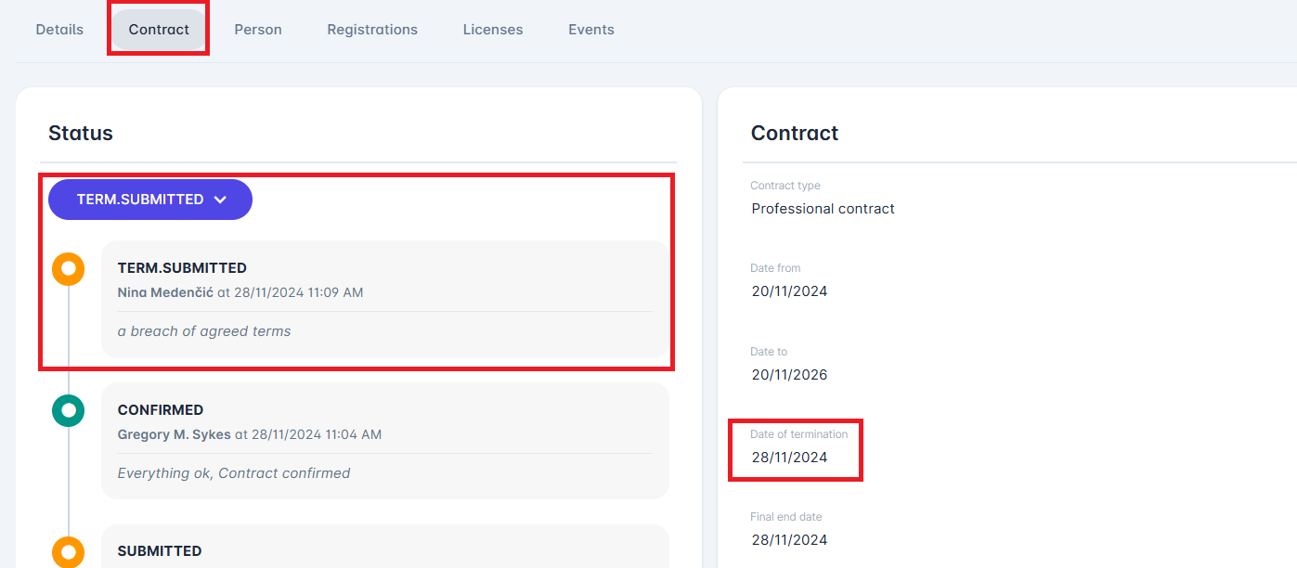This screenshot has width=1297, height=568.
Task: Click the Final end date value
Action: coord(789,540)
